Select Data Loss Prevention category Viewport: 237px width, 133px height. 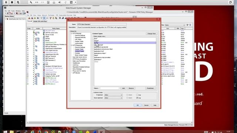(79, 61)
